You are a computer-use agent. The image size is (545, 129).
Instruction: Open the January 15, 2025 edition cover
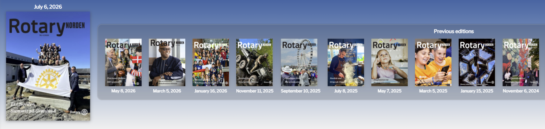pyautogui.click(x=477, y=62)
